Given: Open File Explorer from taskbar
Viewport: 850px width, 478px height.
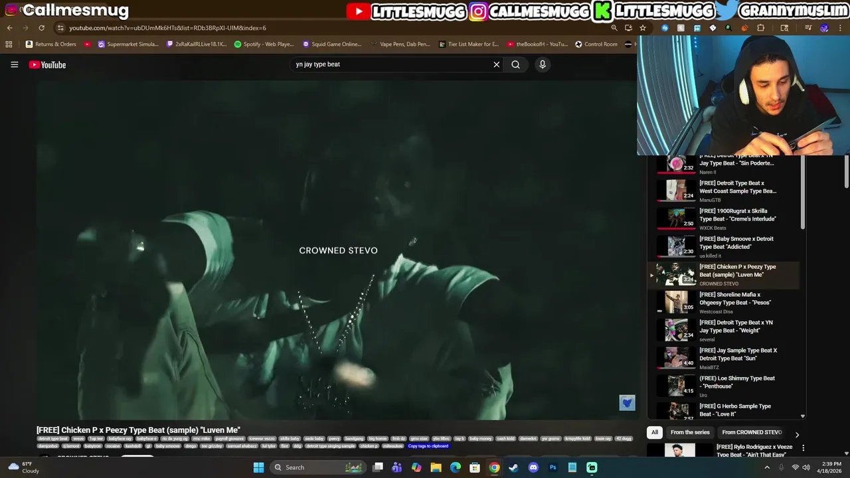Looking at the screenshot, I should point(436,467).
